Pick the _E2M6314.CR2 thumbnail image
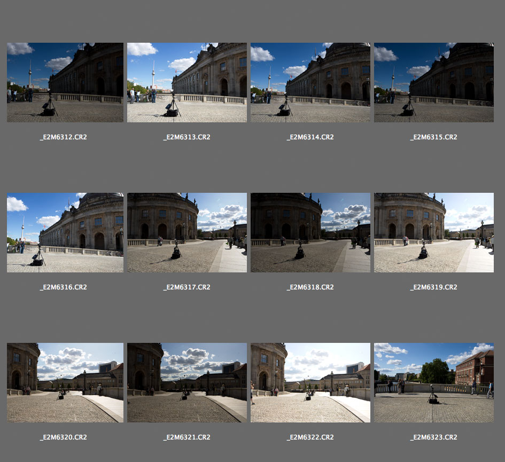 (310, 82)
